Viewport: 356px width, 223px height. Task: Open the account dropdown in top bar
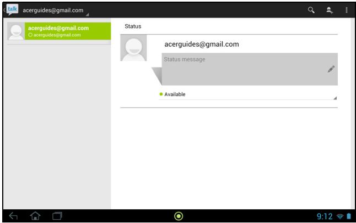pyautogui.click(x=56, y=10)
